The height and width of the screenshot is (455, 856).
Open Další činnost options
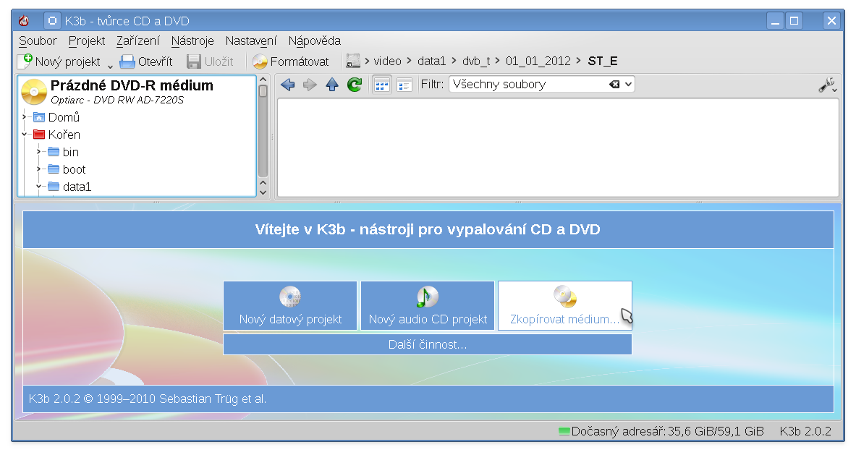click(428, 344)
